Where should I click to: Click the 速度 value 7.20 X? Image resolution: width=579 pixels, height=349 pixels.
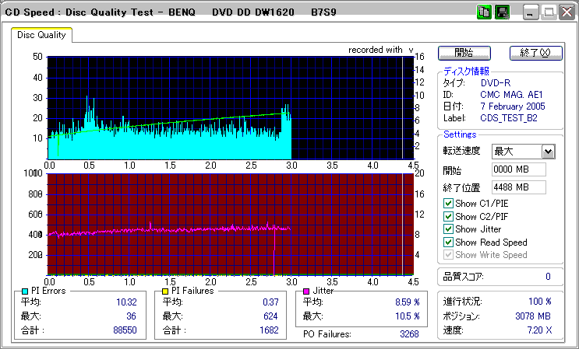pyautogui.click(x=539, y=330)
